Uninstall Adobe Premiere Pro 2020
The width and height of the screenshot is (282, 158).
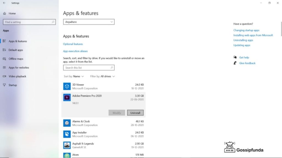pyautogui.click(x=135, y=113)
